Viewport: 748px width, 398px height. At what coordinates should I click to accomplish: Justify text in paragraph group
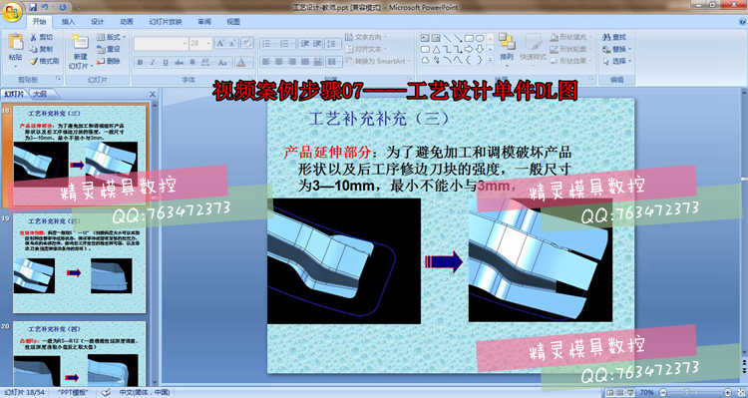click(305, 61)
